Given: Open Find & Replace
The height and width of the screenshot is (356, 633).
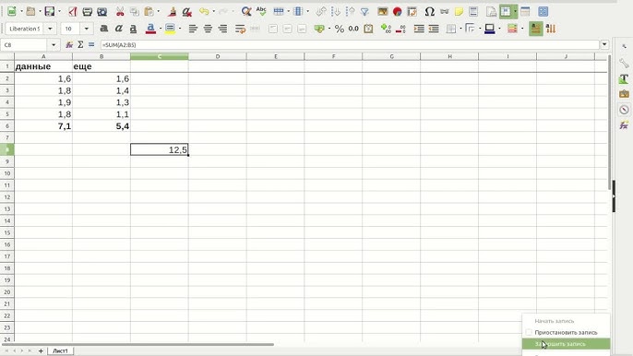Looking at the screenshot, I should click(x=246, y=12).
